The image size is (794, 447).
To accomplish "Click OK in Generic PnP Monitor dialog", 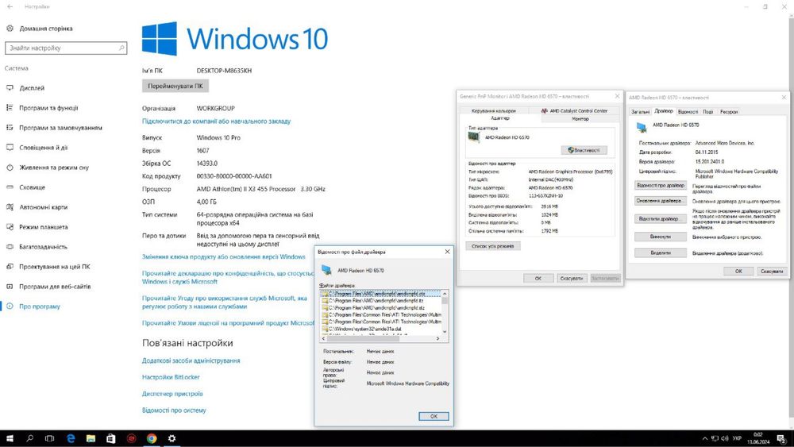I will [x=538, y=278].
